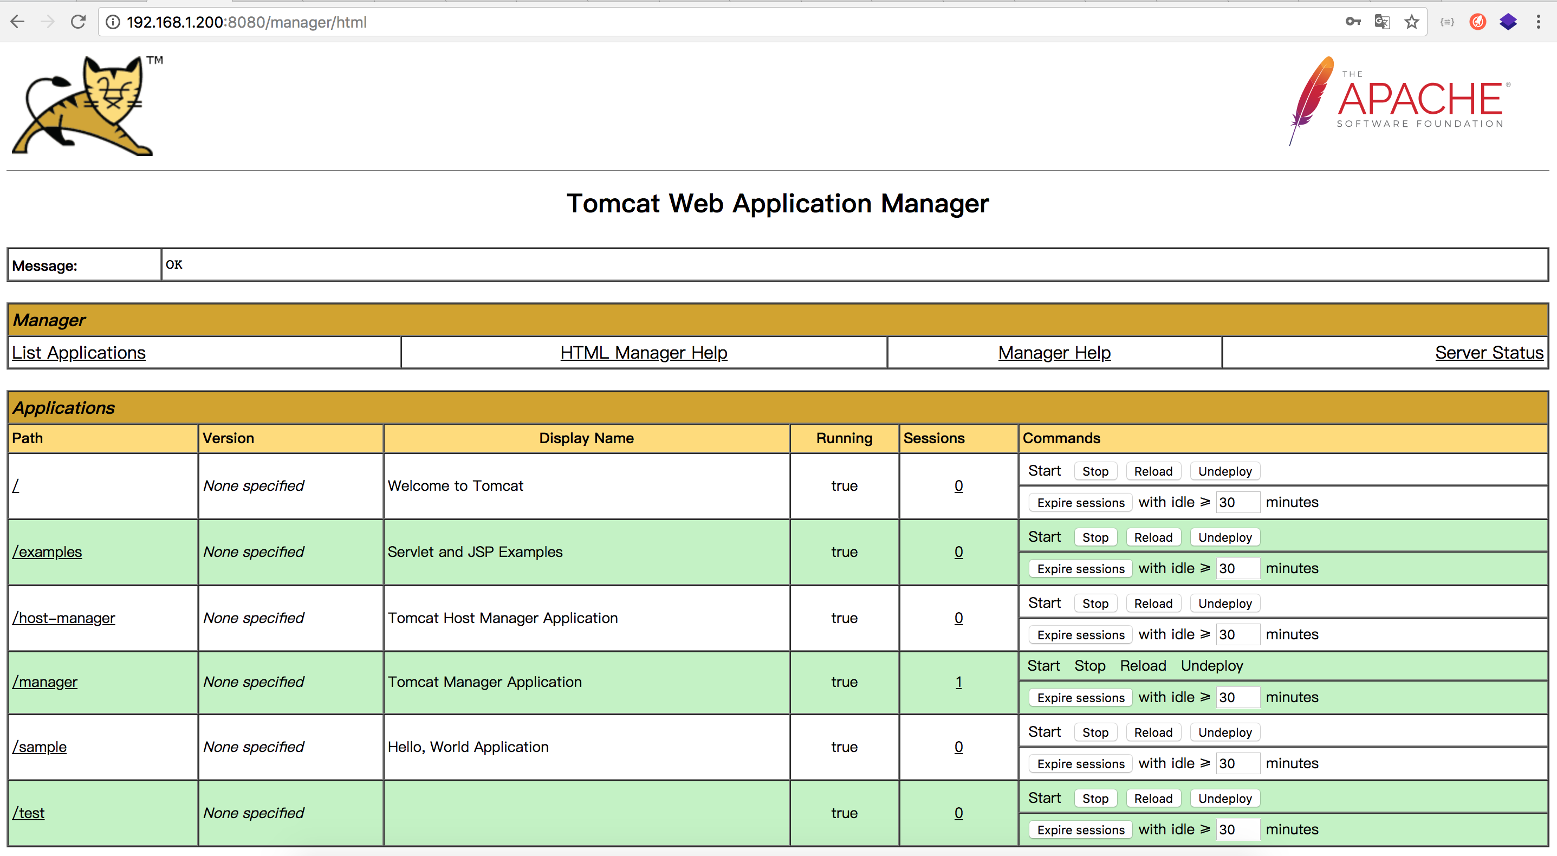Open the List Applications link
1557x856 pixels.
(x=79, y=353)
